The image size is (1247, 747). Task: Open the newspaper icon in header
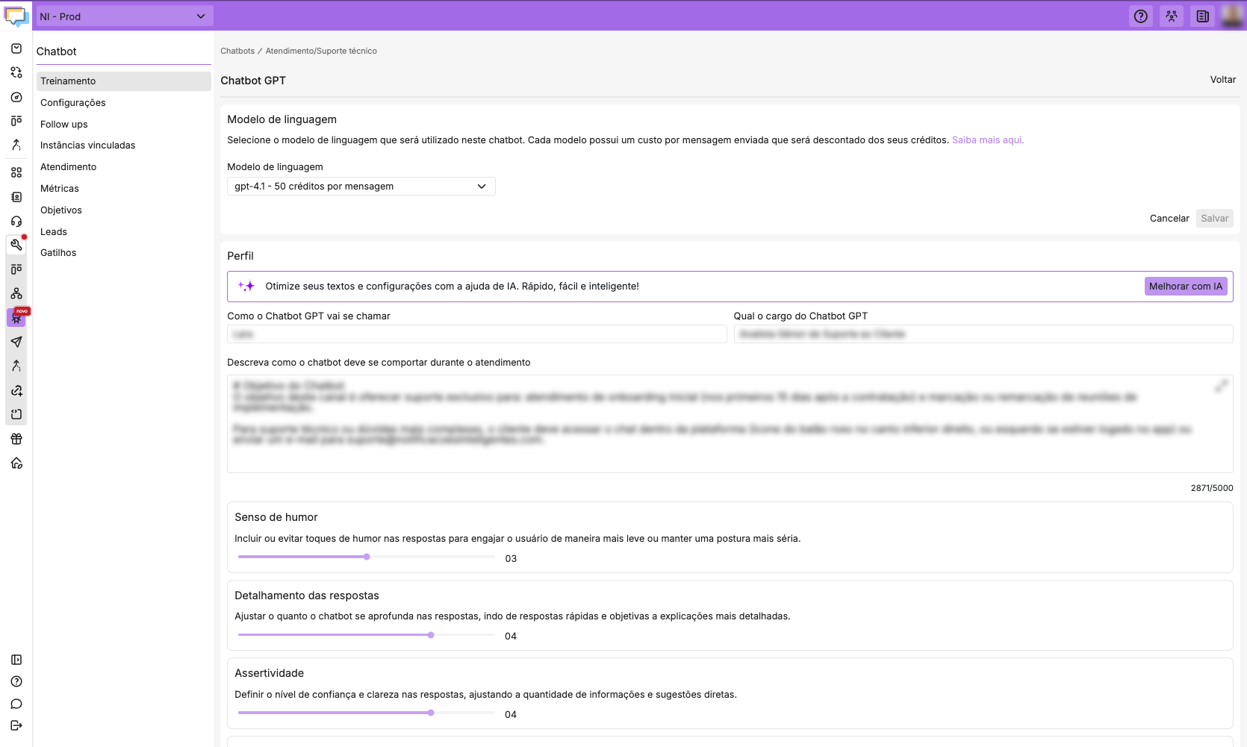1203,16
